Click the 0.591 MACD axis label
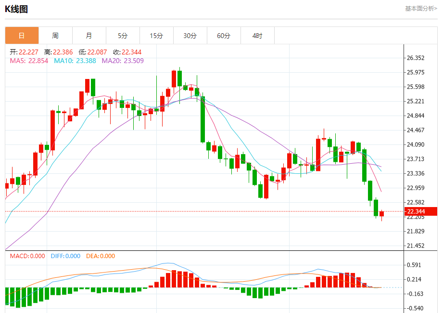443x313 pixels. pyautogui.click(x=414, y=265)
